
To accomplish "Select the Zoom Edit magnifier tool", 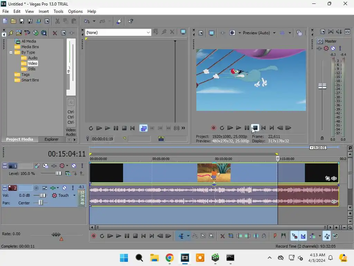I will click(211, 236).
